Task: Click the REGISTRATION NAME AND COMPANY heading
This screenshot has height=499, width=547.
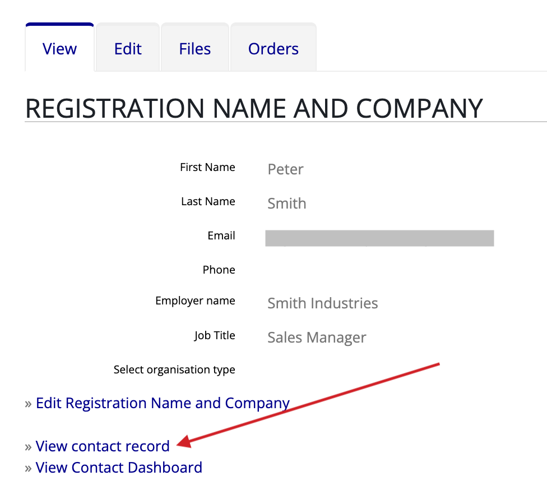Action: click(x=253, y=108)
